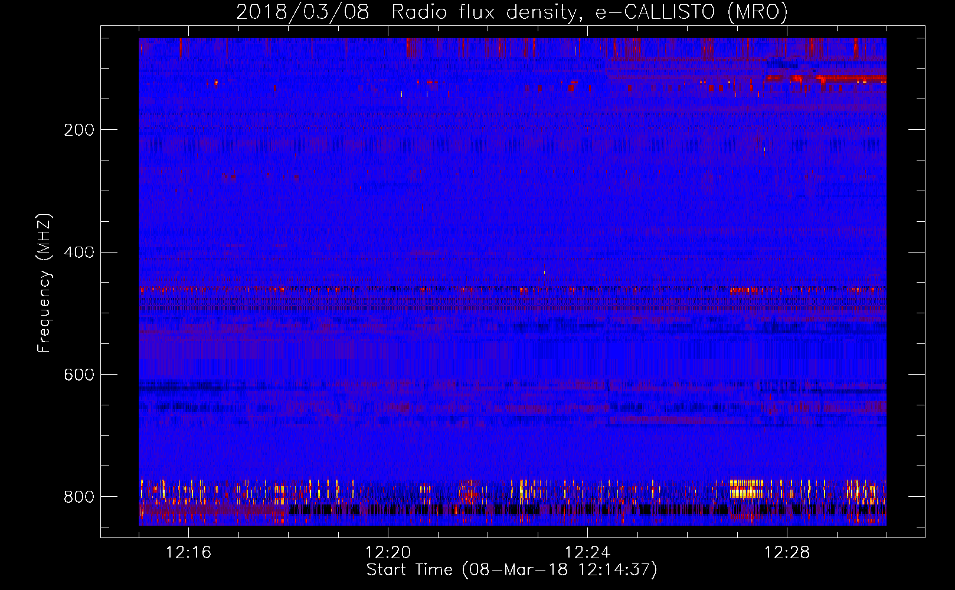Screen dimensions: 955x590
Task: Click the 800 frequency tick label
Action: pos(79,497)
